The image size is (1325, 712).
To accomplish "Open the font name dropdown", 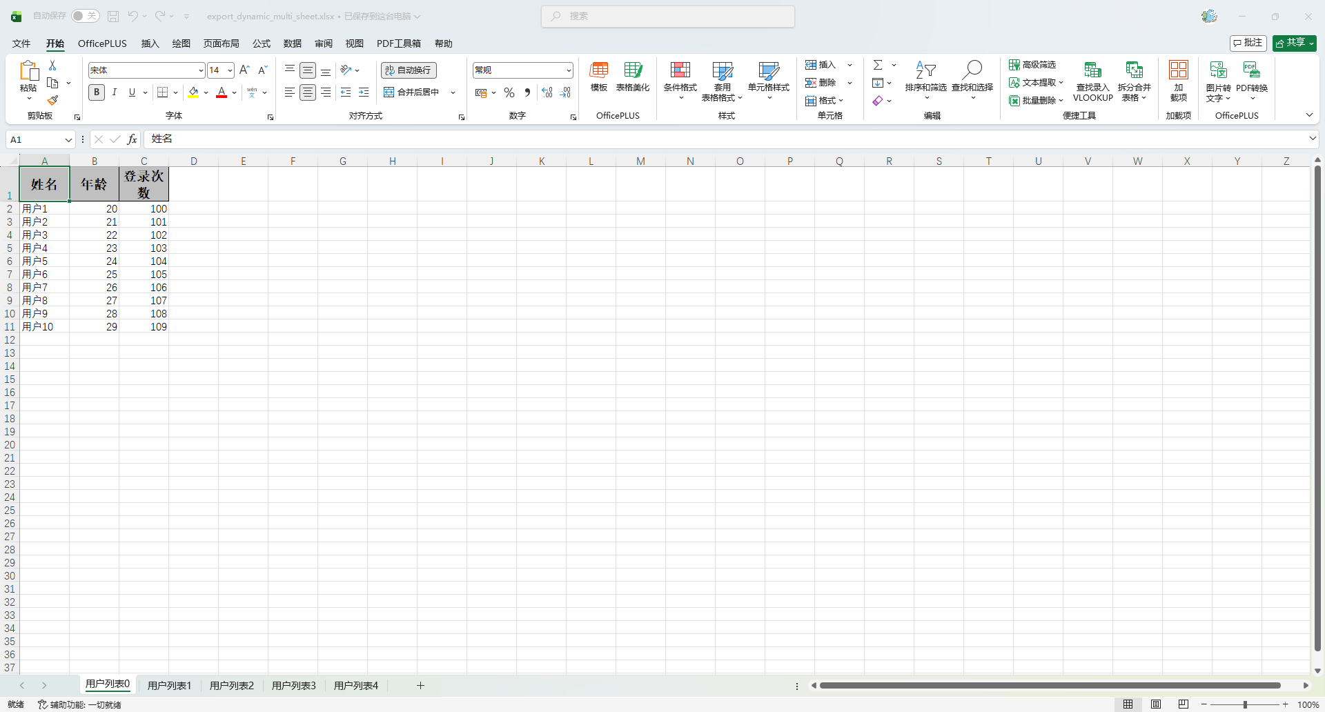I will pos(201,70).
